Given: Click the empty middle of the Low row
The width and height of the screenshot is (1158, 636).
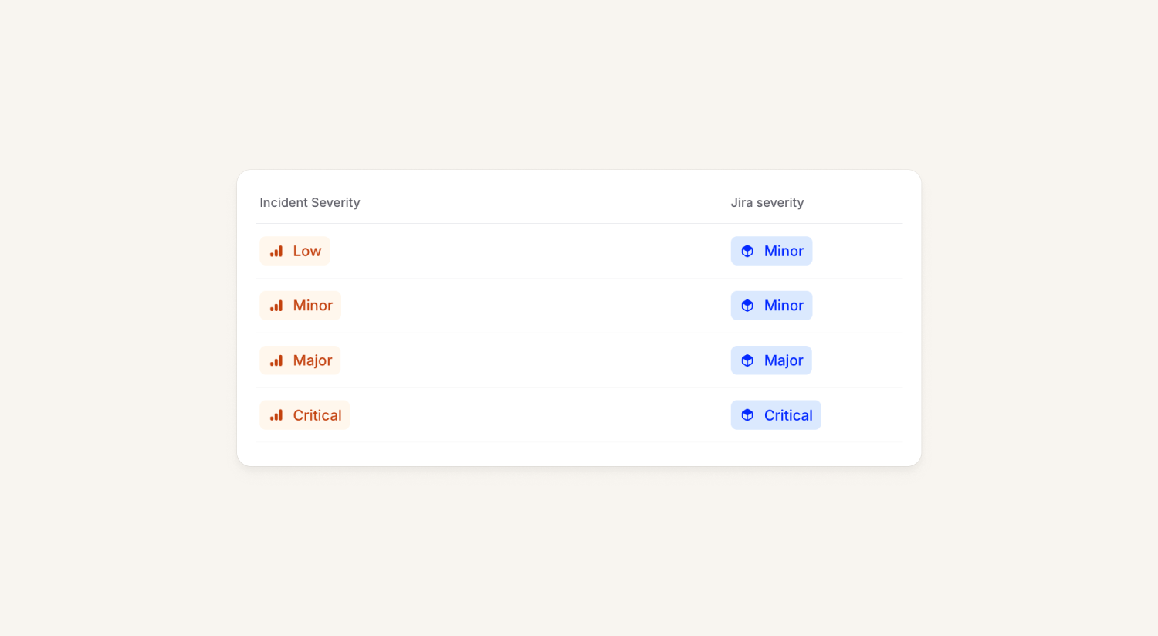Looking at the screenshot, I should point(533,252).
